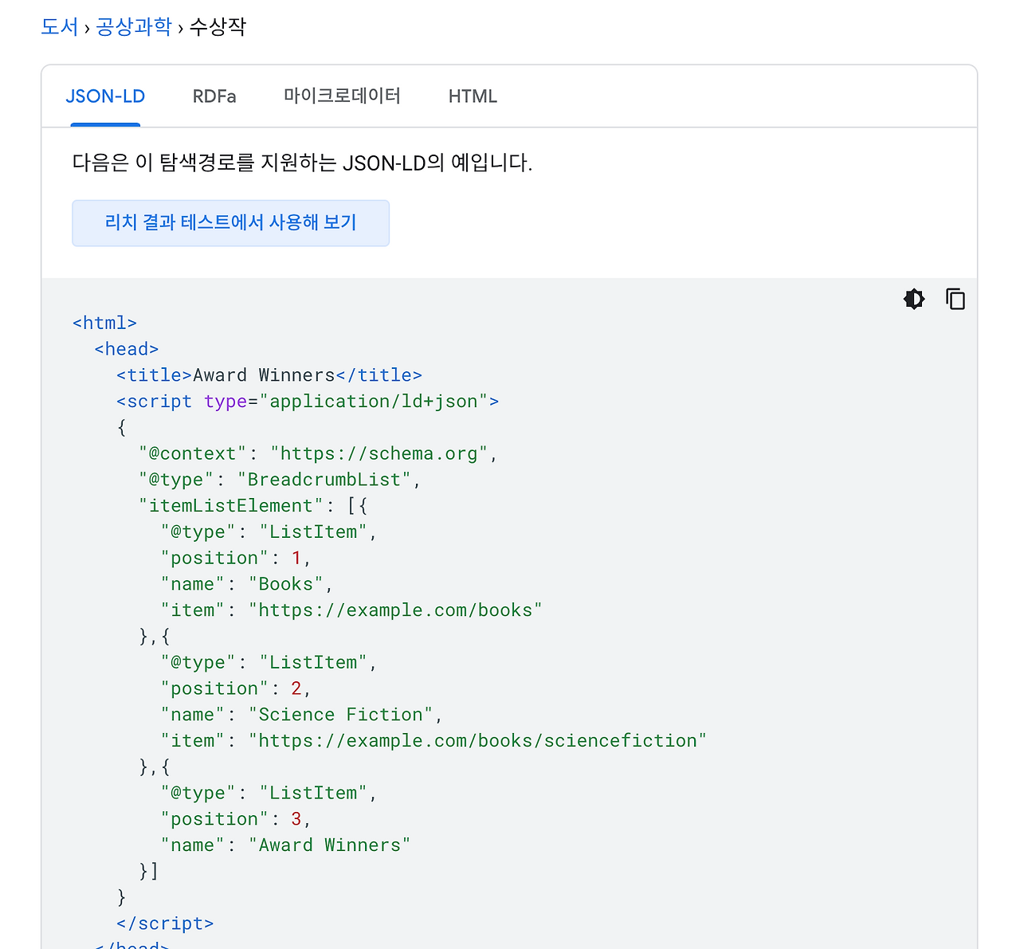Click the script type="application/ld+json" line
The image size is (1020, 949).
click(x=308, y=402)
